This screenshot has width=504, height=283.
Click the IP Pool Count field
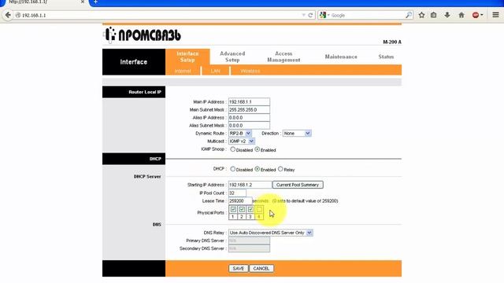(x=237, y=193)
